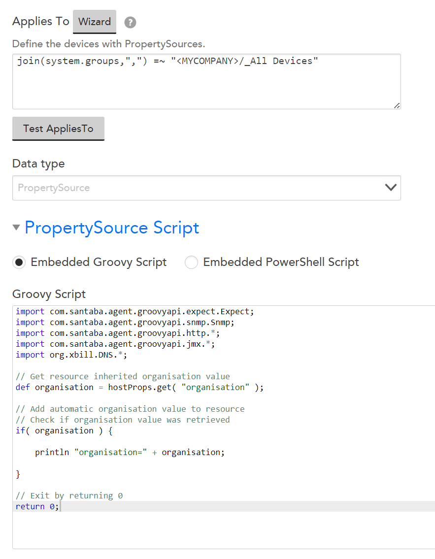
Task: Click inside the AppliesTo expression text area
Action: [206, 82]
